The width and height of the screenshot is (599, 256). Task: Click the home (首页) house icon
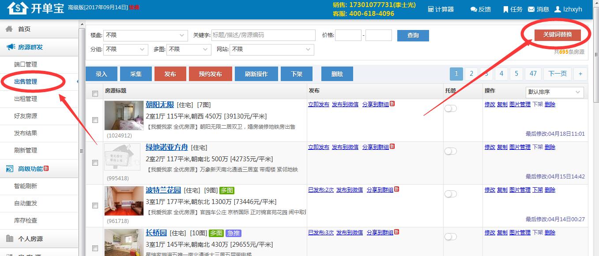(9, 29)
